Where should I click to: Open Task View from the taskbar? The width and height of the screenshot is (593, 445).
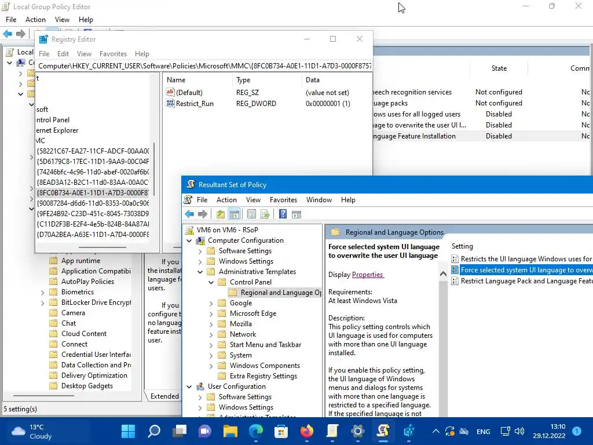click(180, 431)
